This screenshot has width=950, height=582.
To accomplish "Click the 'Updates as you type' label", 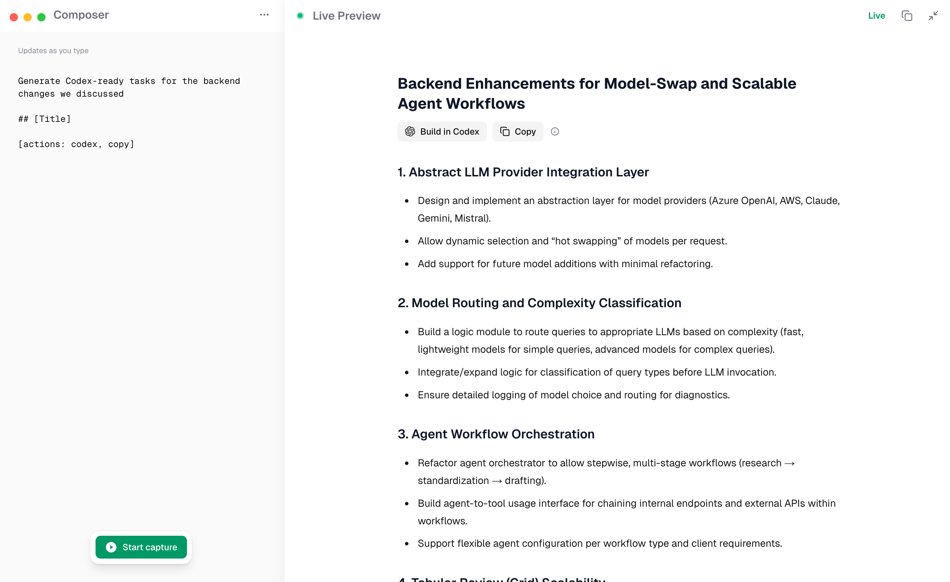I will click(x=53, y=50).
